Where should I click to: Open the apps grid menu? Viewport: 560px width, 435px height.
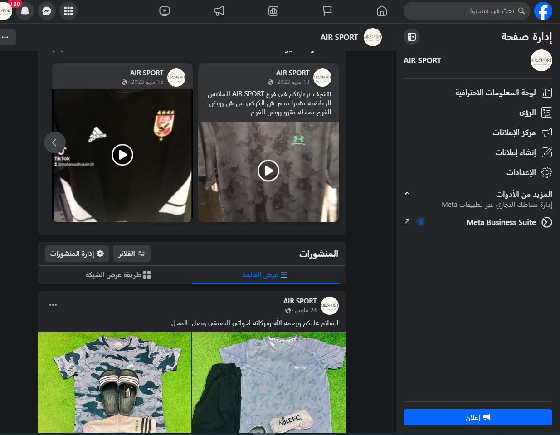(x=68, y=11)
